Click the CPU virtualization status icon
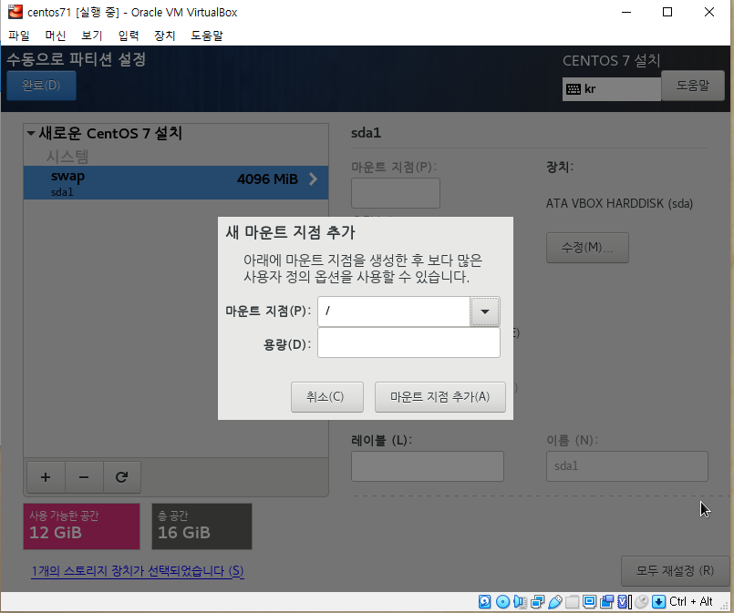734x613 pixels. (624, 601)
